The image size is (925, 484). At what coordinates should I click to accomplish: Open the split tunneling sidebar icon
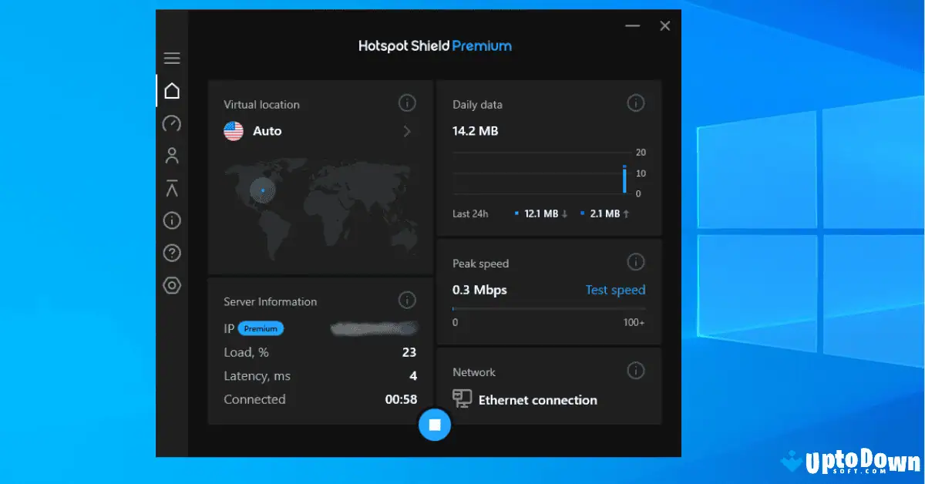[x=172, y=188]
